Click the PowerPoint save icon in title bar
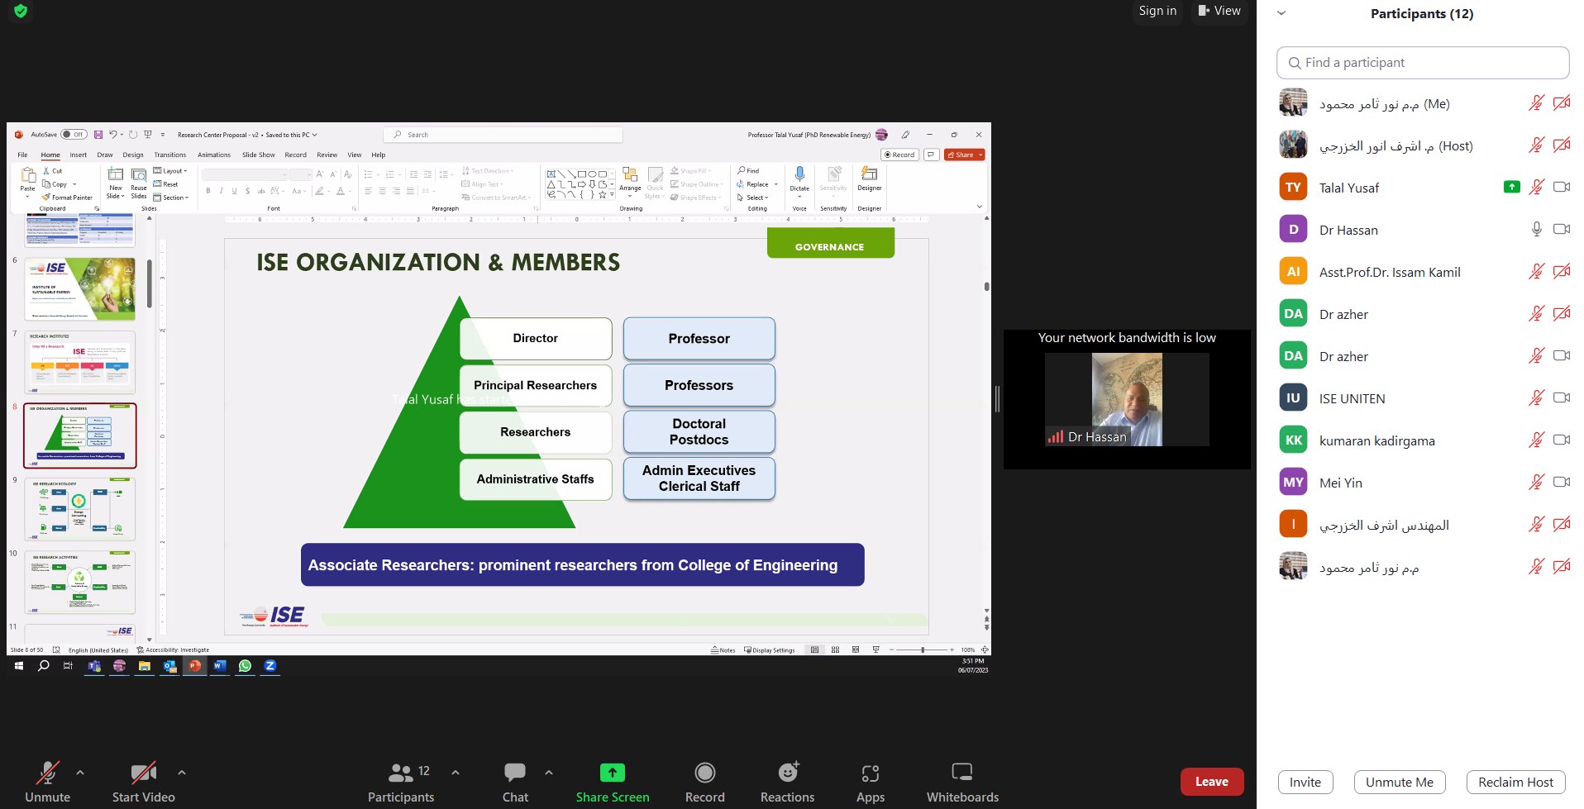This screenshot has width=1584, height=809. tap(98, 135)
